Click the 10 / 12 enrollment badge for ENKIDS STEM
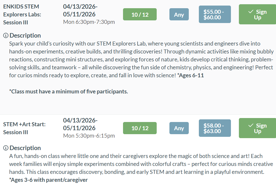 click(x=140, y=14)
